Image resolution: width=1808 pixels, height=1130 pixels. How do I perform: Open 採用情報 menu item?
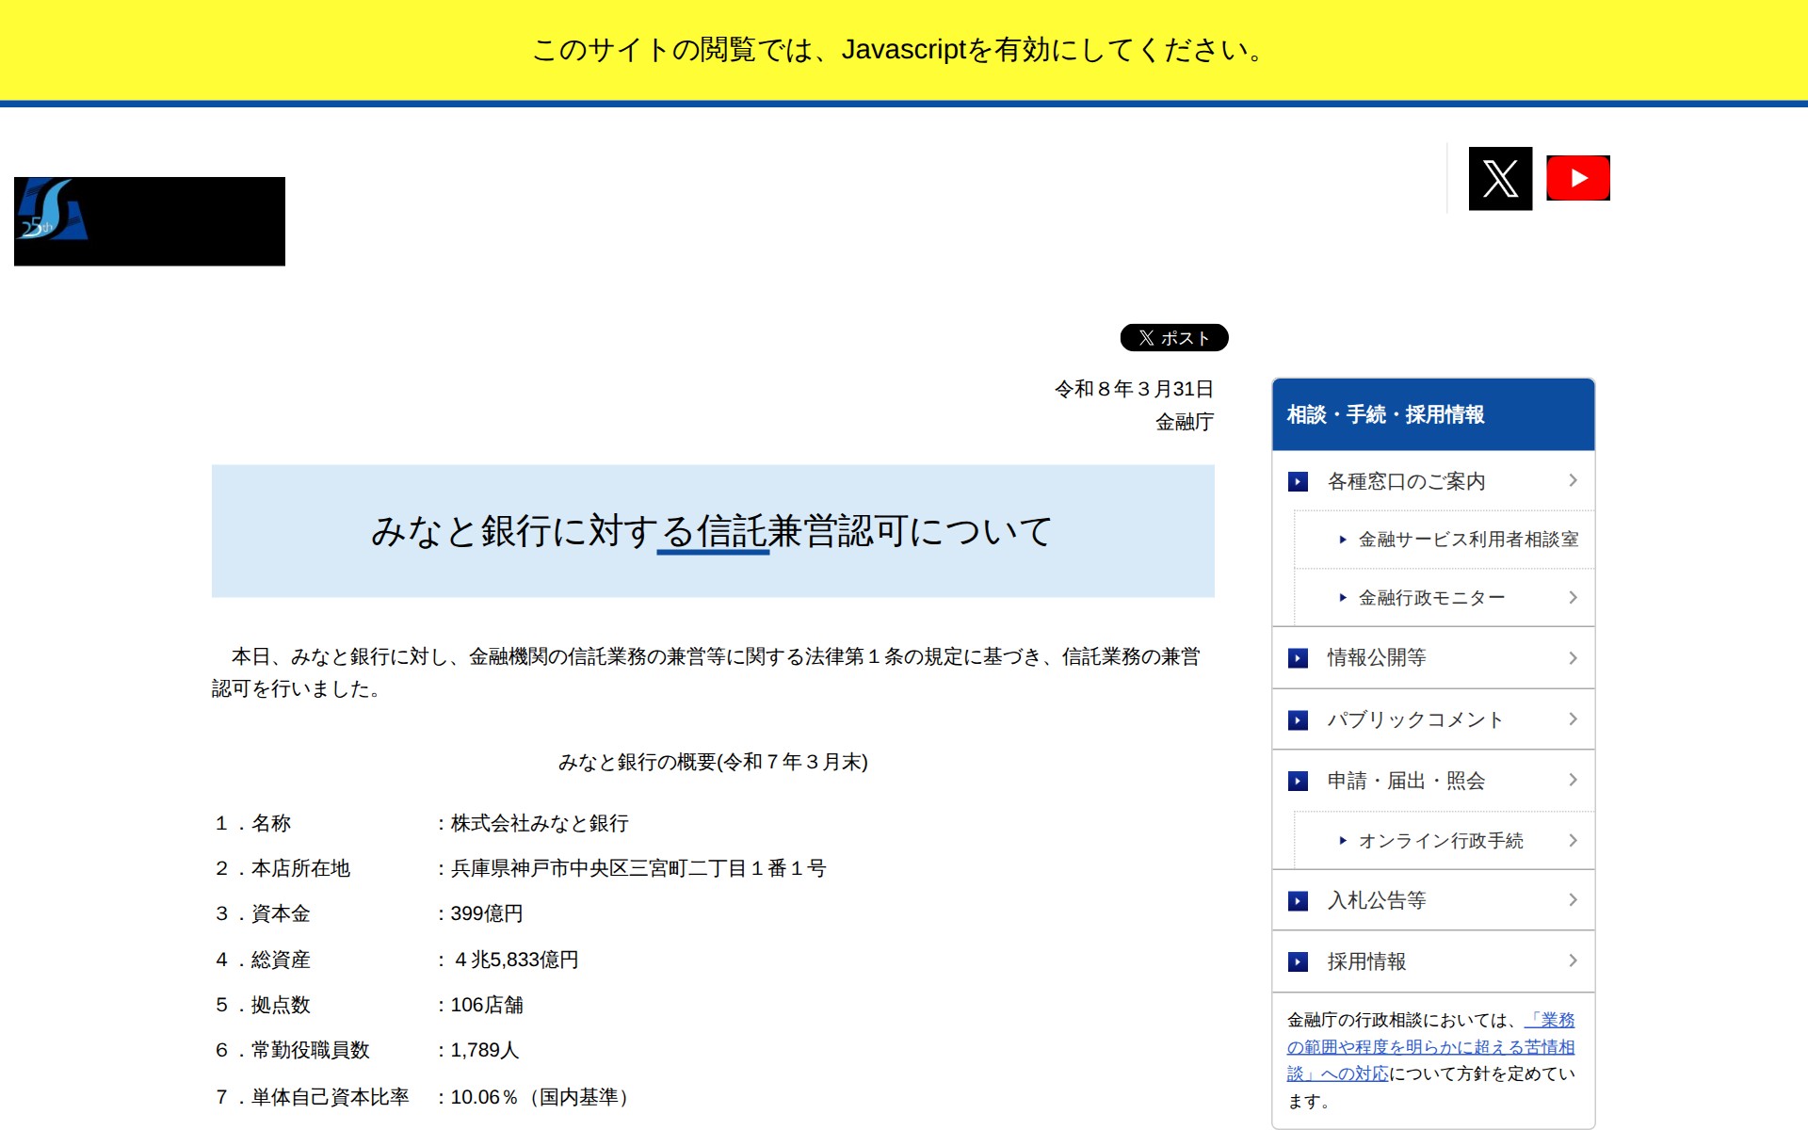(1366, 961)
